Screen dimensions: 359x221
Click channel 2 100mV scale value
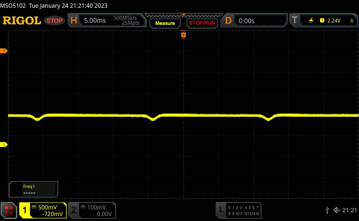97,207
